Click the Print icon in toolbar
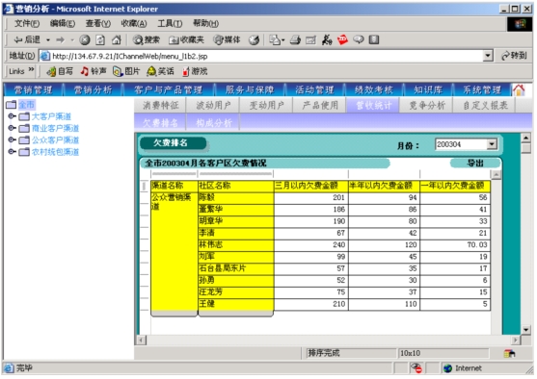This screenshot has height=379, width=537. click(295, 40)
